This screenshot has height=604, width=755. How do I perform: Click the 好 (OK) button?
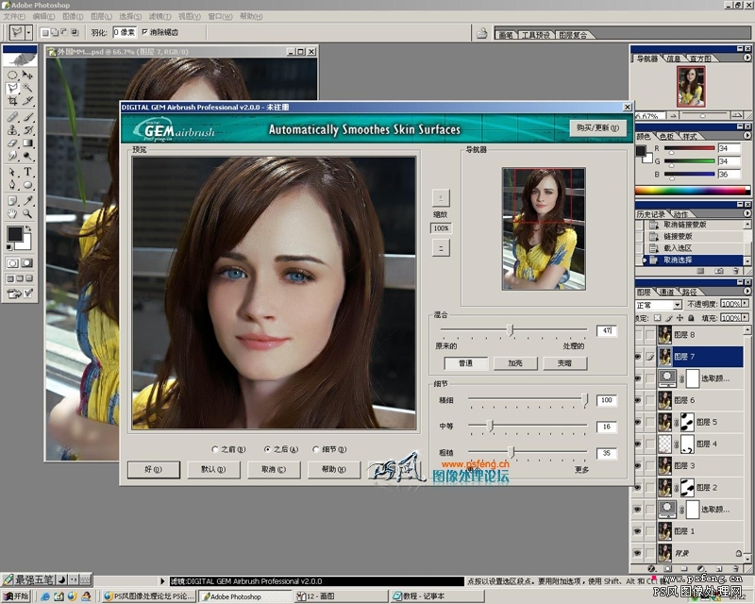[154, 469]
